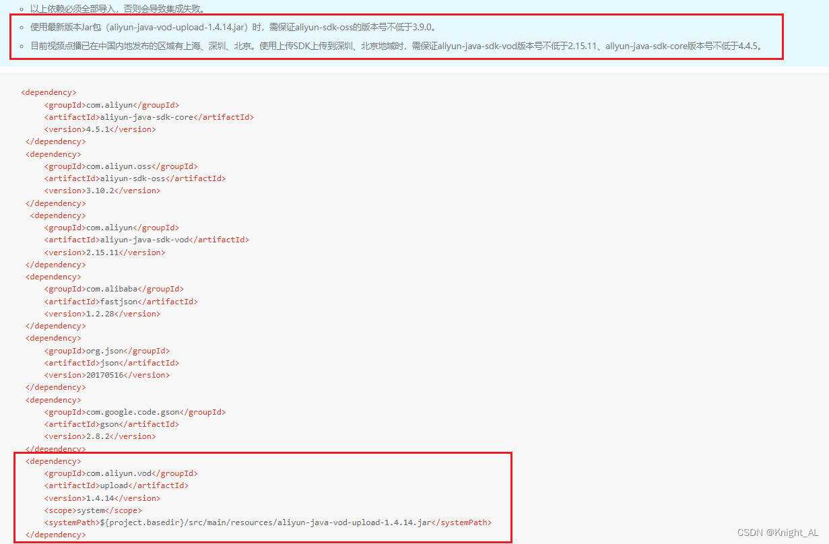Click the 以上依赖必须全部导入 note
The width and height of the screenshot is (829, 544).
pos(118,9)
